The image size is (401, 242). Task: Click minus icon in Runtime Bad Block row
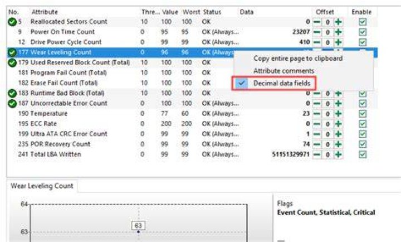point(316,94)
